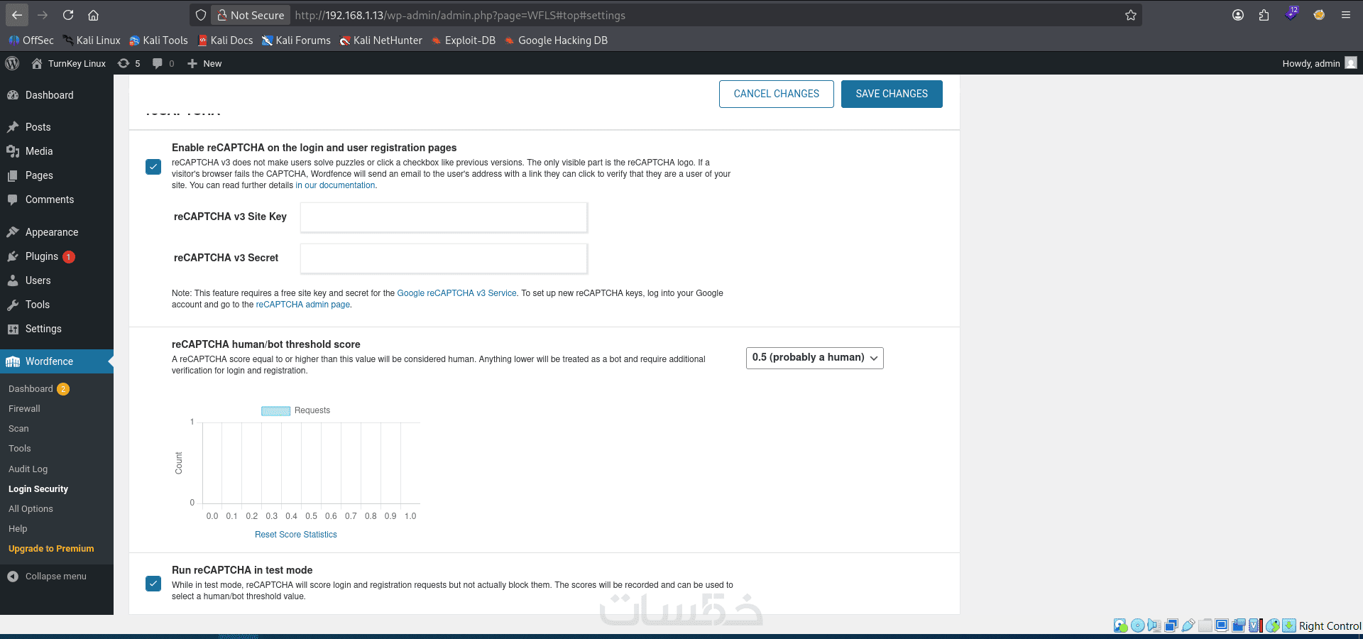Image resolution: width=1363 pixels, height=639 pixels.
Task: Open the Howdy, admin account menu
Action: (1319, 63)
